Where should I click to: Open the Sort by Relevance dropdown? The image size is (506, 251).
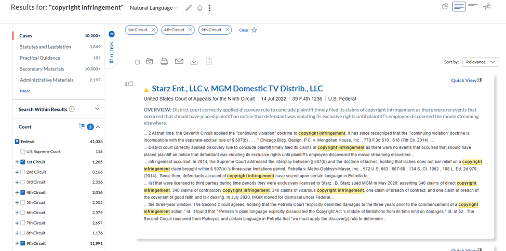pyautogui.click(x=481, y=62)
